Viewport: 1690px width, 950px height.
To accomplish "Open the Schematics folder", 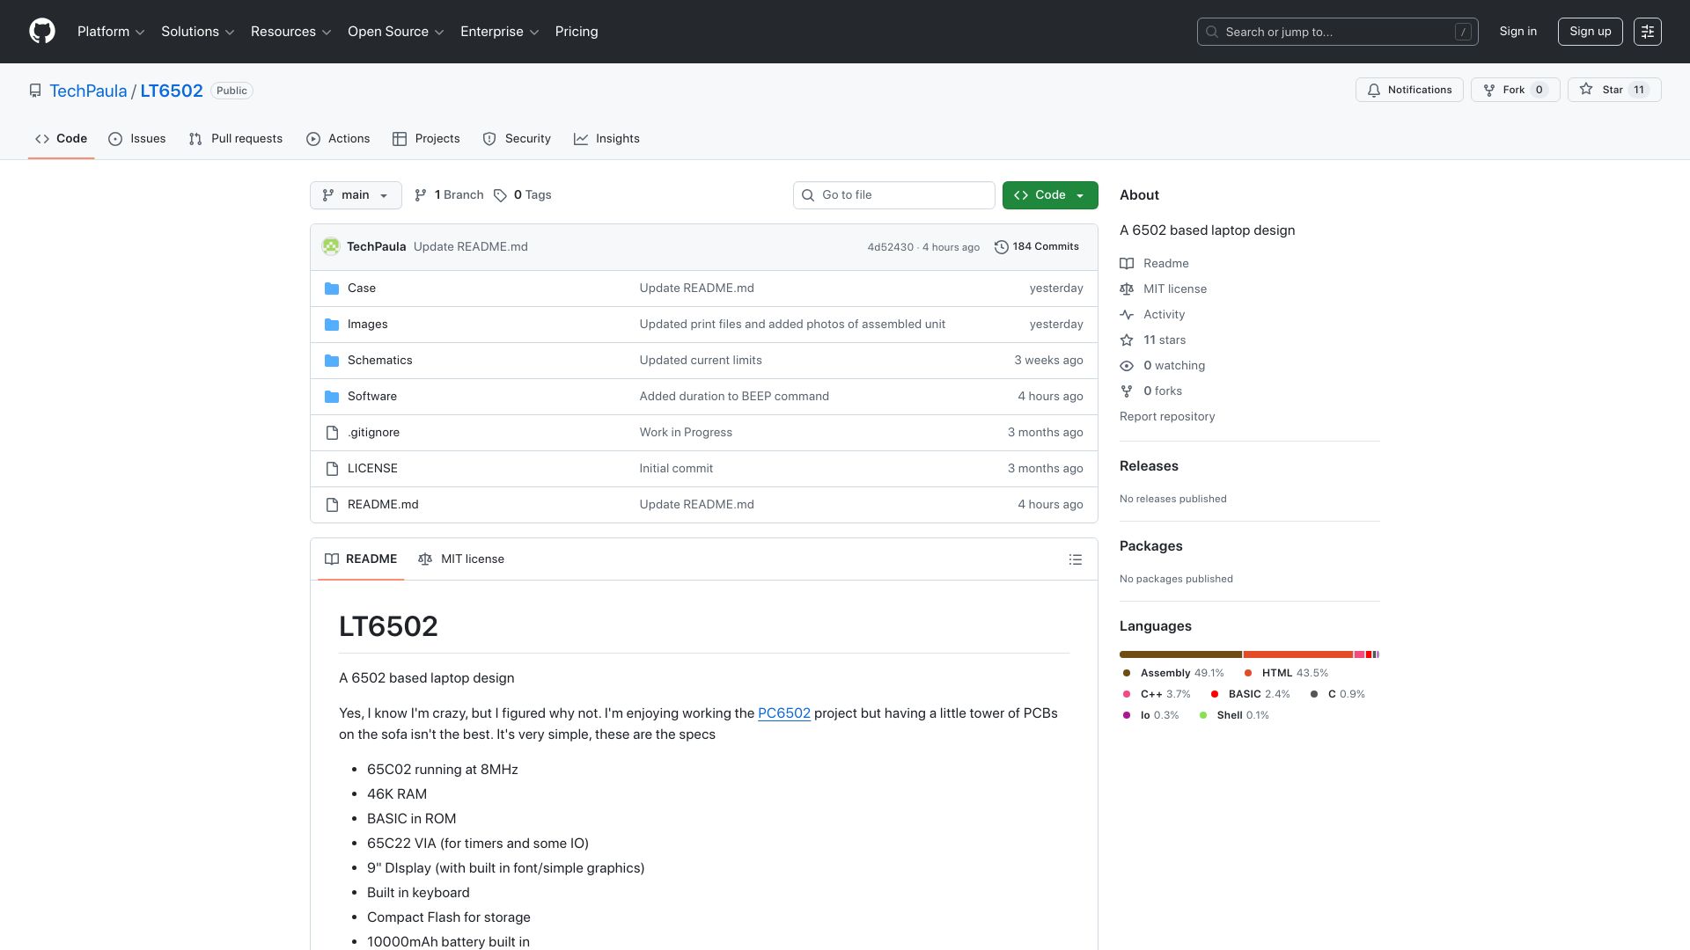I will [379, 361].
